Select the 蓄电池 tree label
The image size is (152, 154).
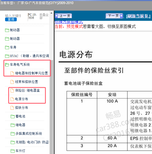(x=20, y=116)
